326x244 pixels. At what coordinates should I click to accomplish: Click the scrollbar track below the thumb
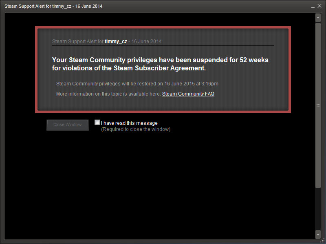pos(318,209)
